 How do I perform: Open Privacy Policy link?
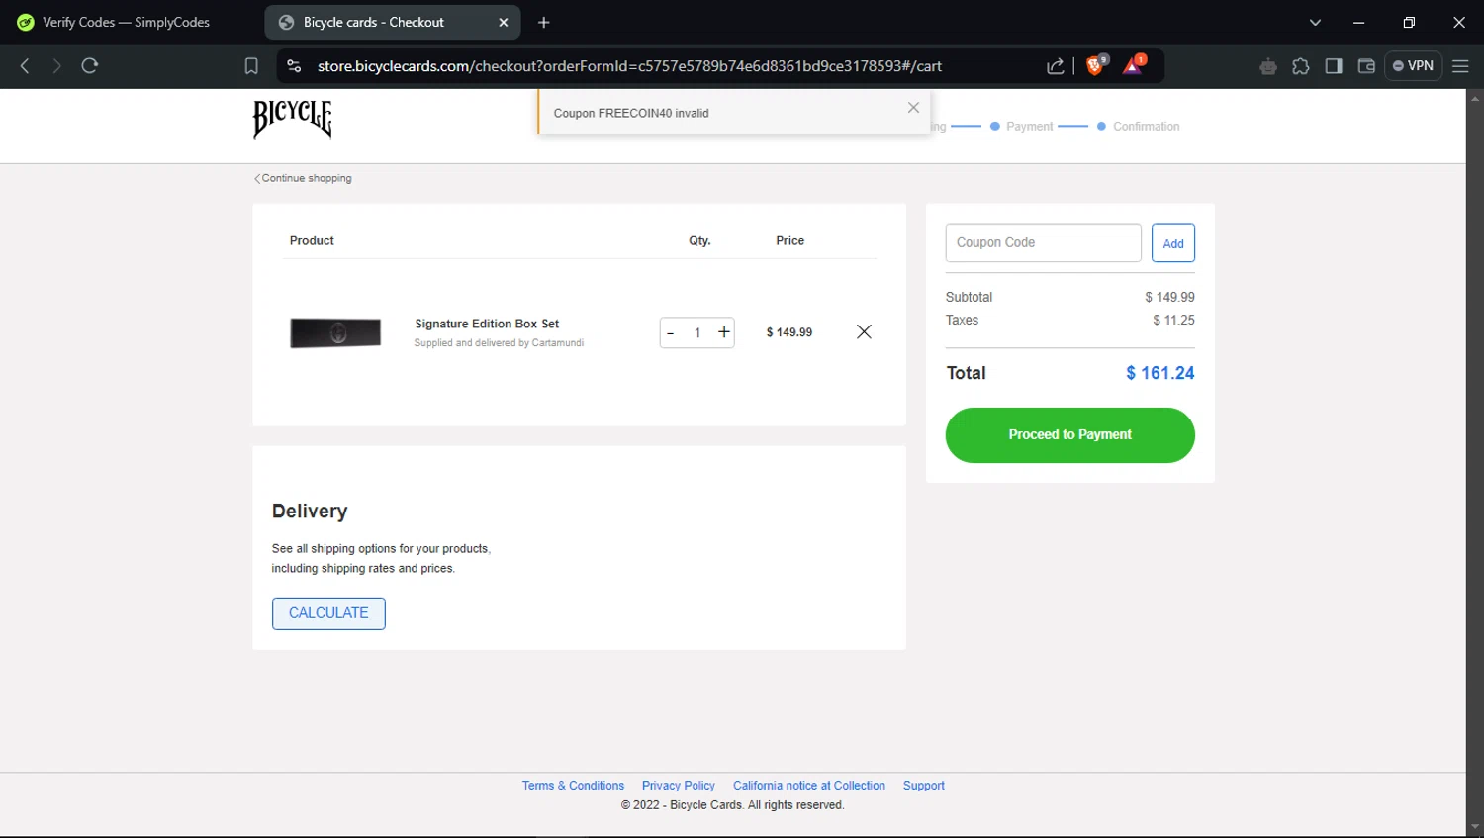click(x=679, y=786)
